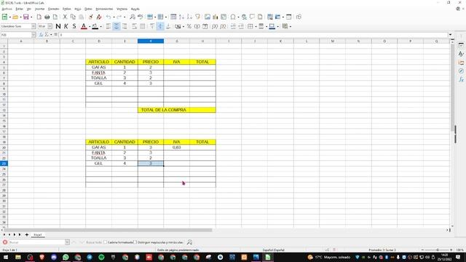Click the Clear direct formatting icon
466x262 pixels.
(x=99, y=17)
